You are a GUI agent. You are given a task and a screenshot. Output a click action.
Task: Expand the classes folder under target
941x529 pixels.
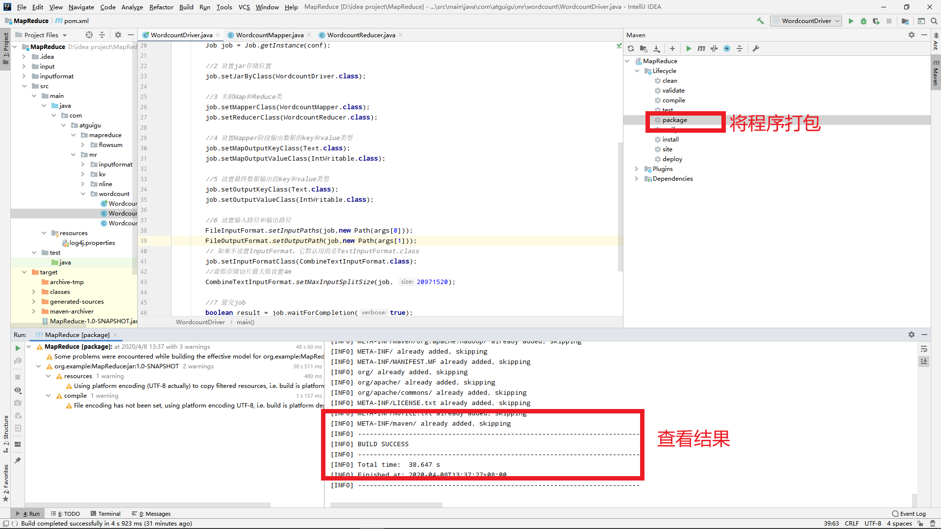tap(34, 292)
